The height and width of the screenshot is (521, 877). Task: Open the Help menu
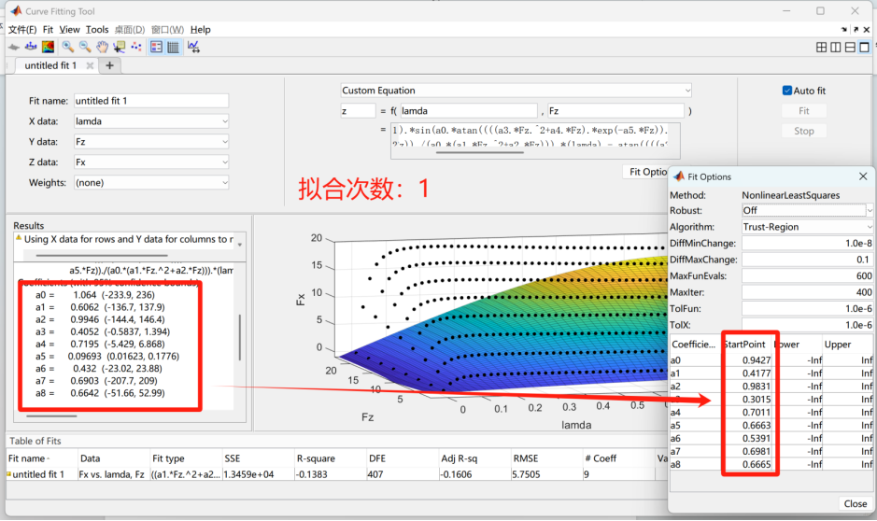(200, 29)
